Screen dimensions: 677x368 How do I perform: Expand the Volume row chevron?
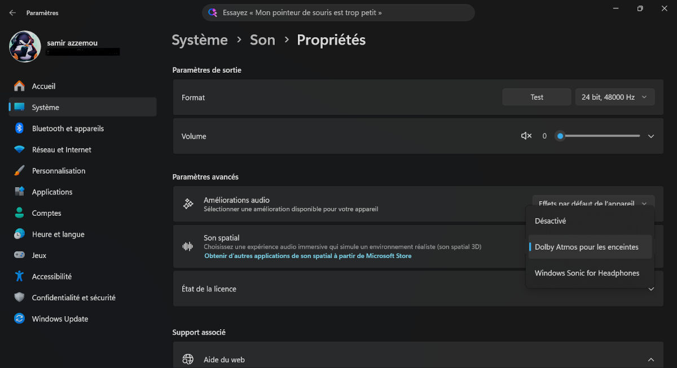(651, 136)
